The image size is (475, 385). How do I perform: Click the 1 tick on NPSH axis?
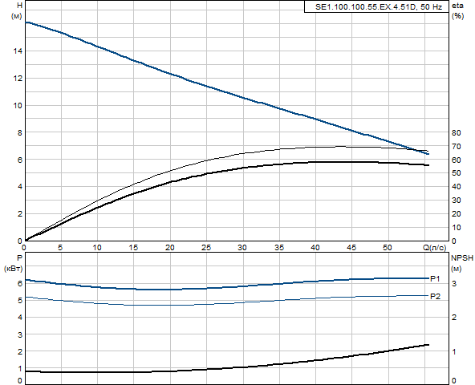[454, 351]
